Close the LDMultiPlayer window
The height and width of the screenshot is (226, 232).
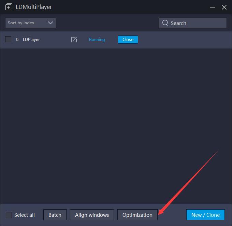[224, 7]
